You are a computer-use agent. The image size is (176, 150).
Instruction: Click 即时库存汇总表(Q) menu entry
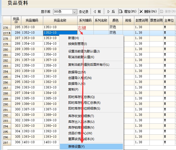81,97
